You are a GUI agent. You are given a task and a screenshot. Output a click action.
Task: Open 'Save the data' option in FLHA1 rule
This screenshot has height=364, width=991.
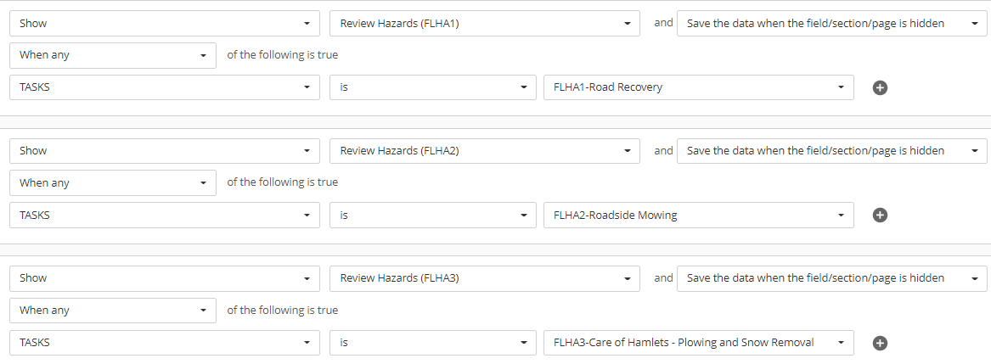[831, 24]
